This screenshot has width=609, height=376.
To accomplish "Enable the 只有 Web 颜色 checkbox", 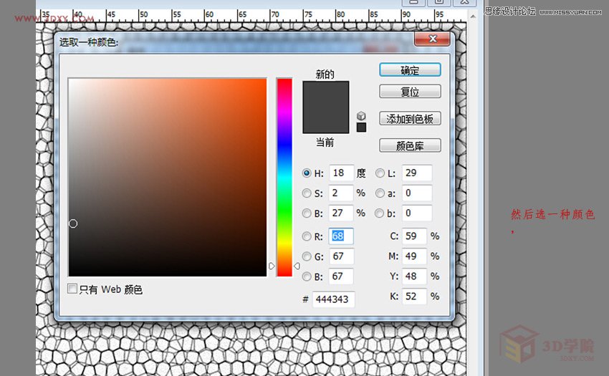I will coord(72,289).
